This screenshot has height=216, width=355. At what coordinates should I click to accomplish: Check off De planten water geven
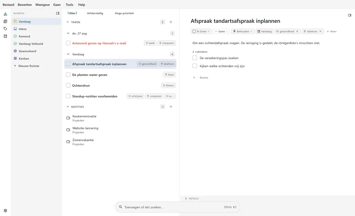(x=68, y=75)
